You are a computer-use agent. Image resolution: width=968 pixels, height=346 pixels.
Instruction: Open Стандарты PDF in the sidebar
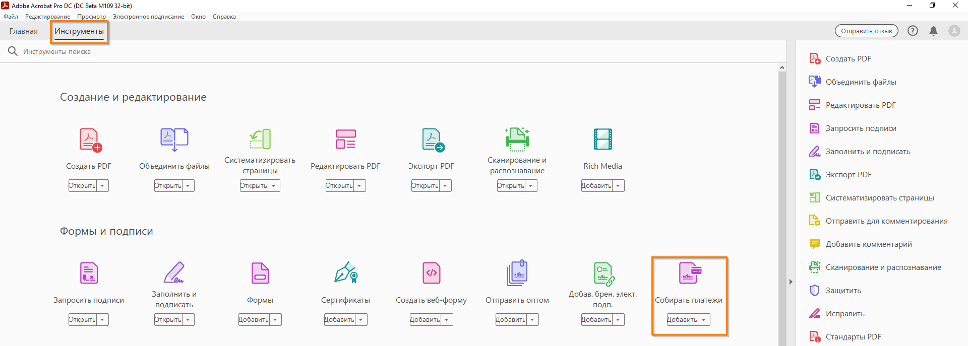point(845,337)
